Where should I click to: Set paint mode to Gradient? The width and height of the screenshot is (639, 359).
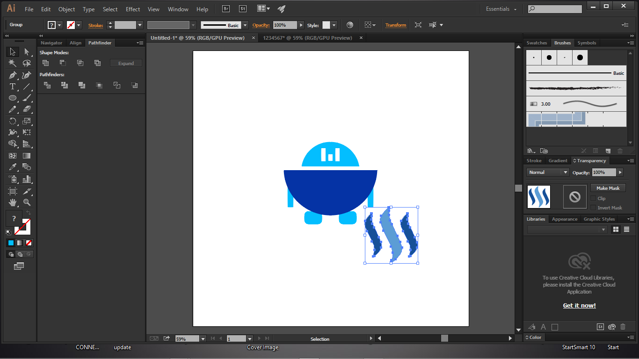[x=20, y=243]
